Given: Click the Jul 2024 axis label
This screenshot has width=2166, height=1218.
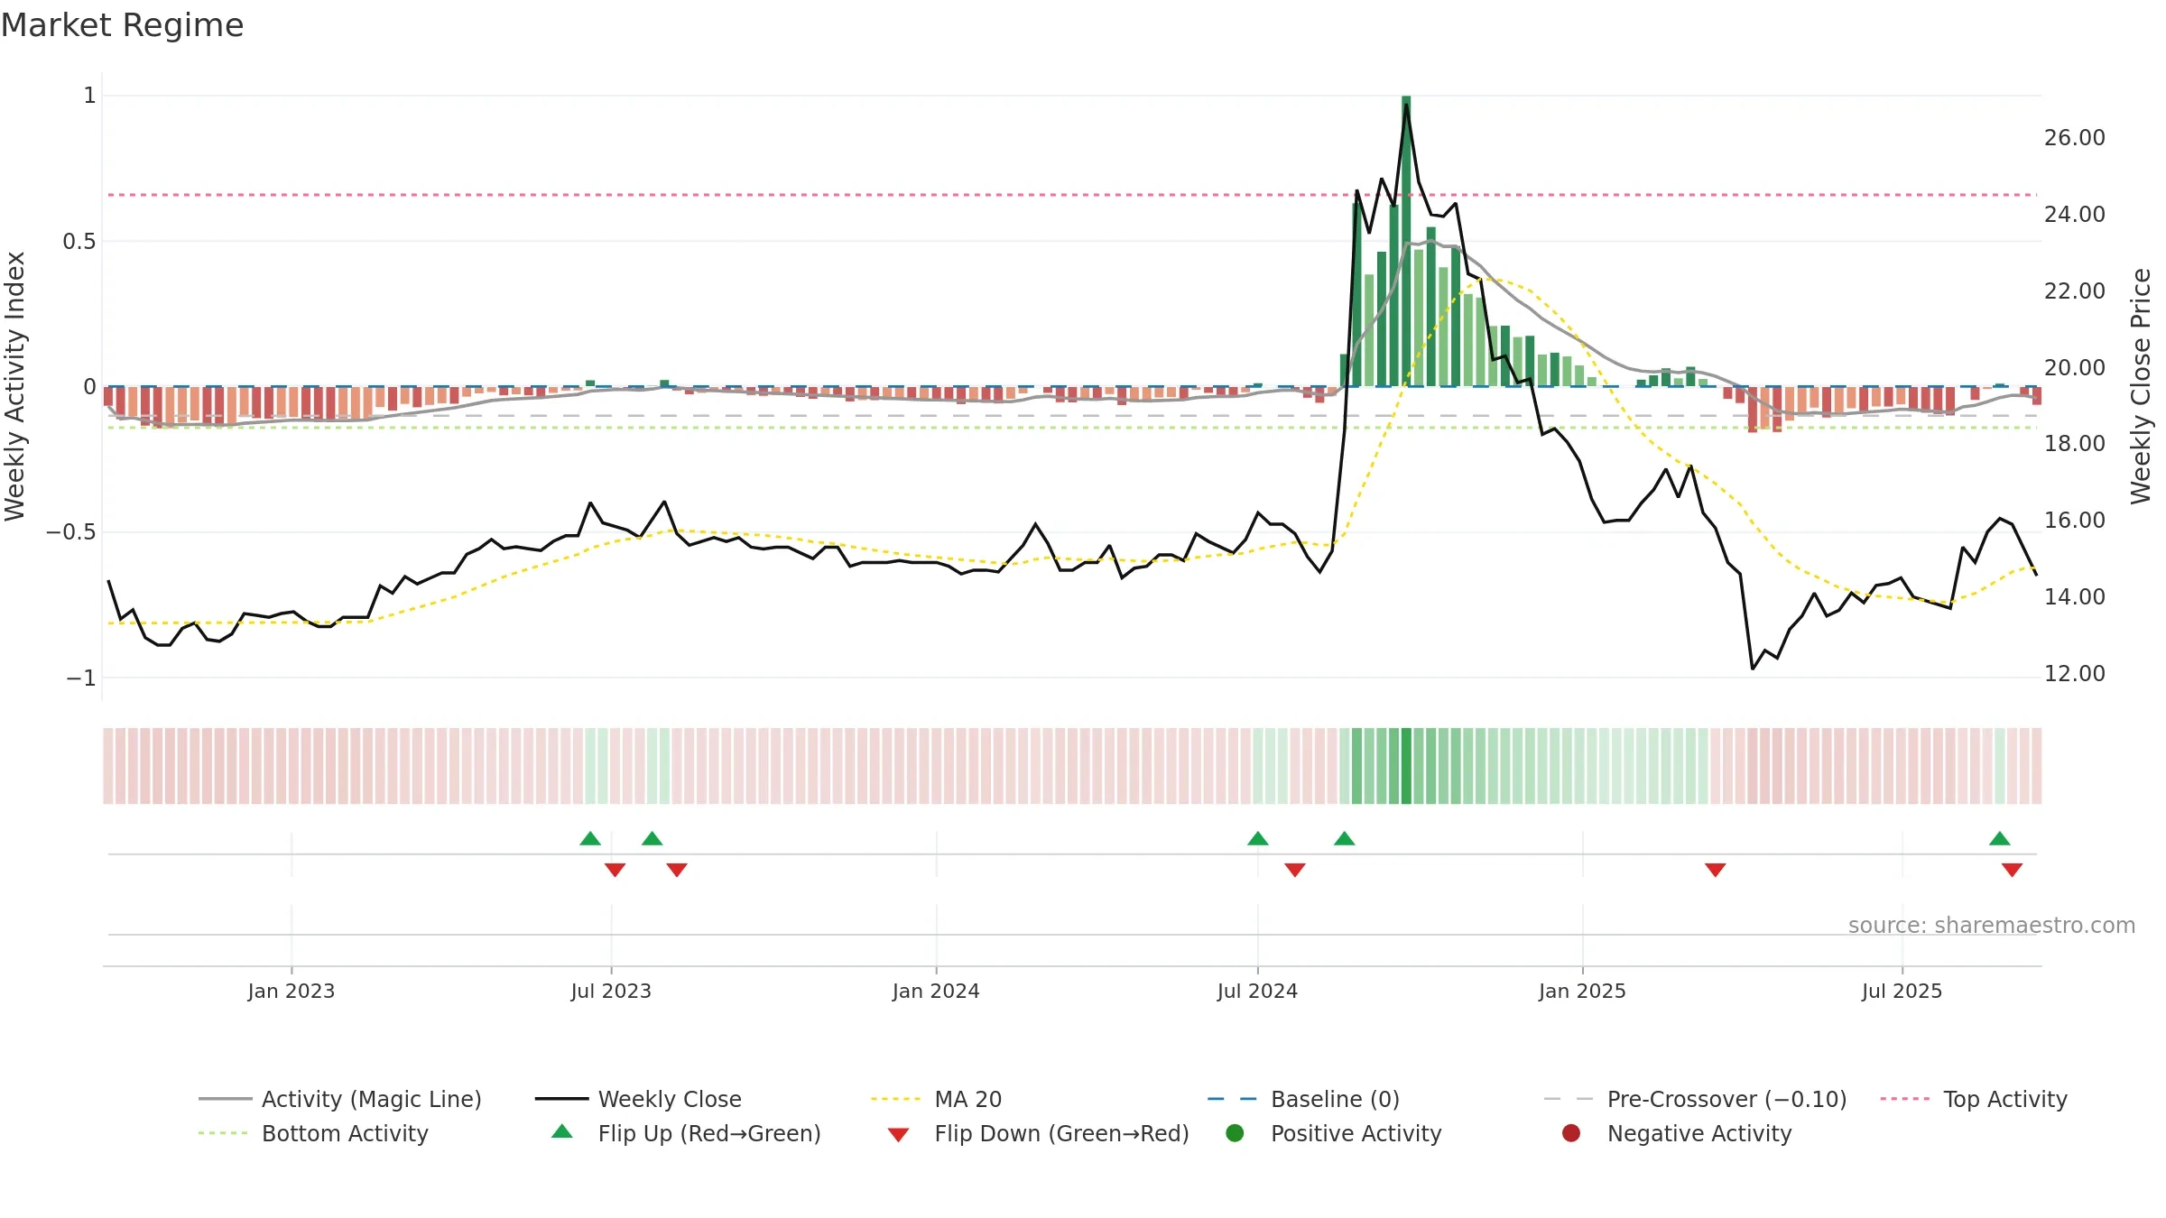Looking at the screenshot, I should [x=1257, y=991].
